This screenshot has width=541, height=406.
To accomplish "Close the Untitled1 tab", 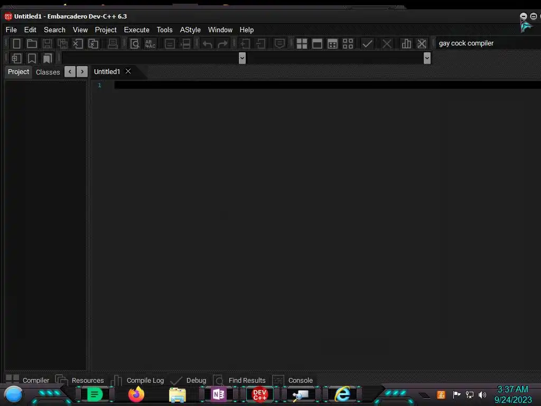I will pos(128,71).
